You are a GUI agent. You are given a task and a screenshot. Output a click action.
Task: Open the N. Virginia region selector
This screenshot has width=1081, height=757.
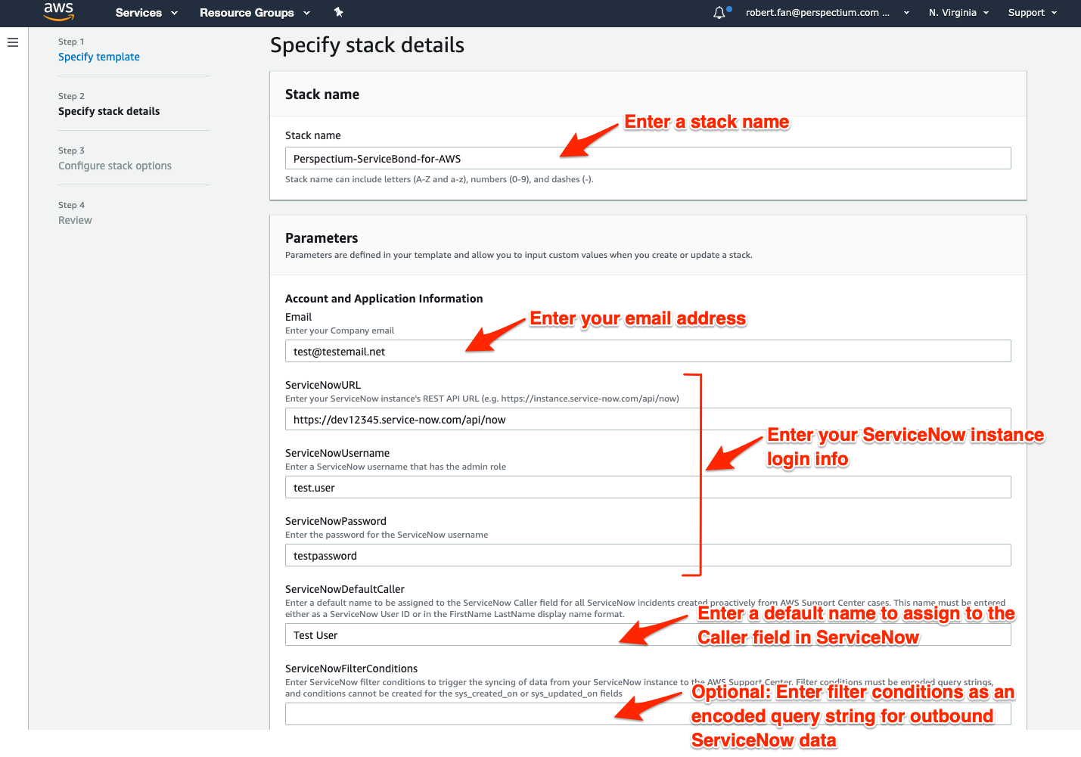958,13
